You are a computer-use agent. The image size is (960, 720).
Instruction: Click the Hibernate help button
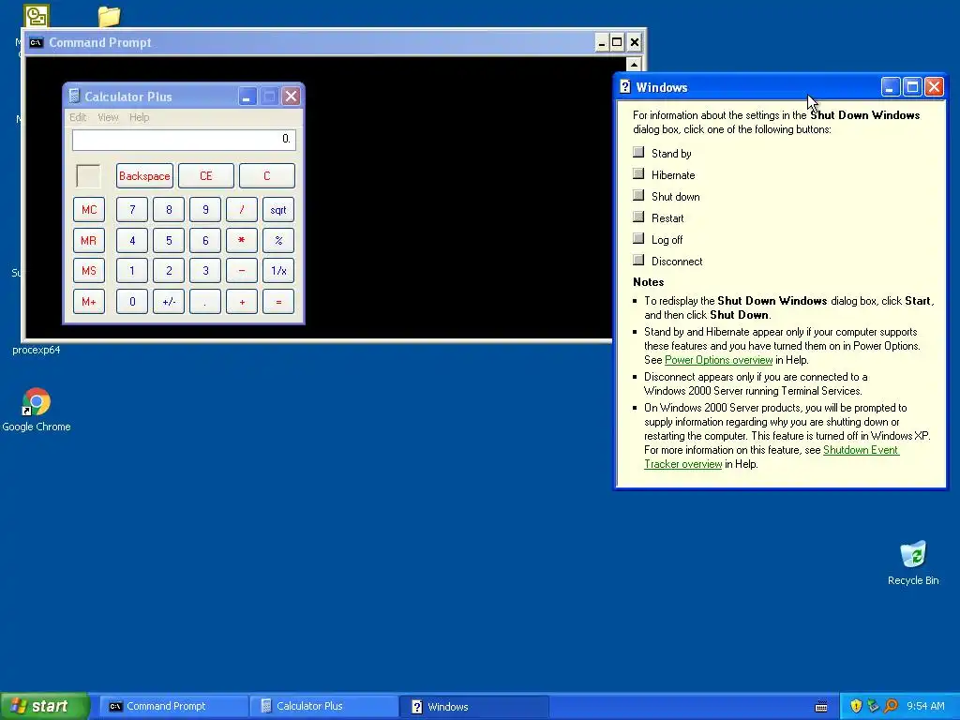638,173
